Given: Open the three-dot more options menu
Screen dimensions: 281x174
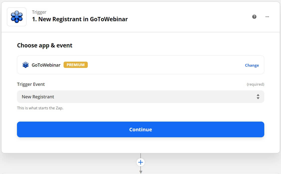Looking at the screenshot, I should tap(267, 17).
